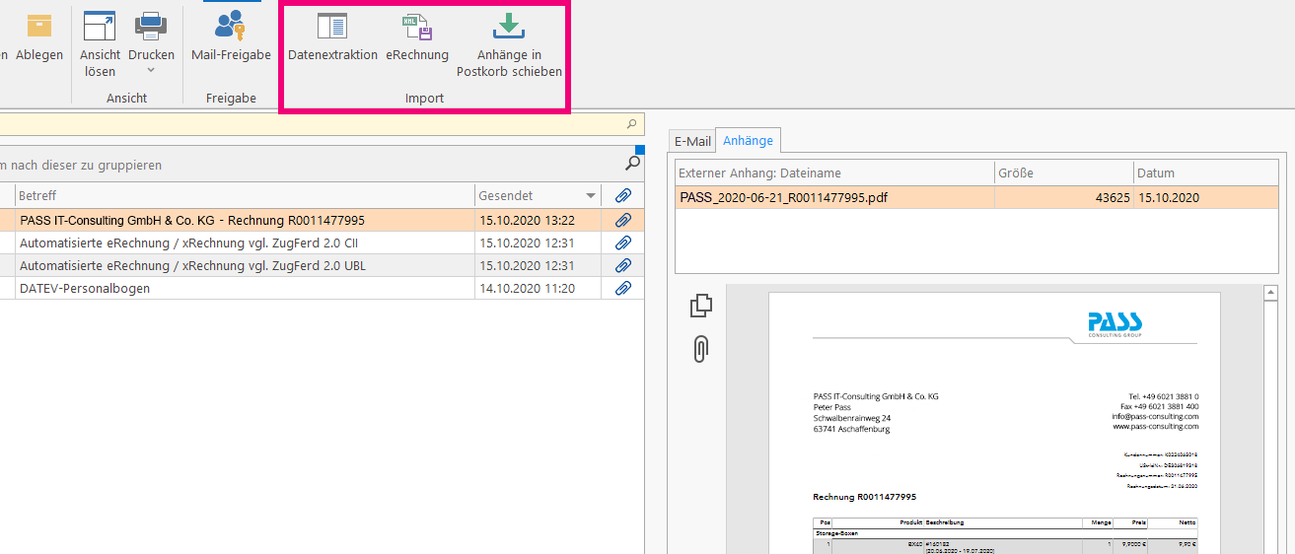1295x554 pixels.
Task: Switch to the E-Mail tab
Action: coord(692,141)
